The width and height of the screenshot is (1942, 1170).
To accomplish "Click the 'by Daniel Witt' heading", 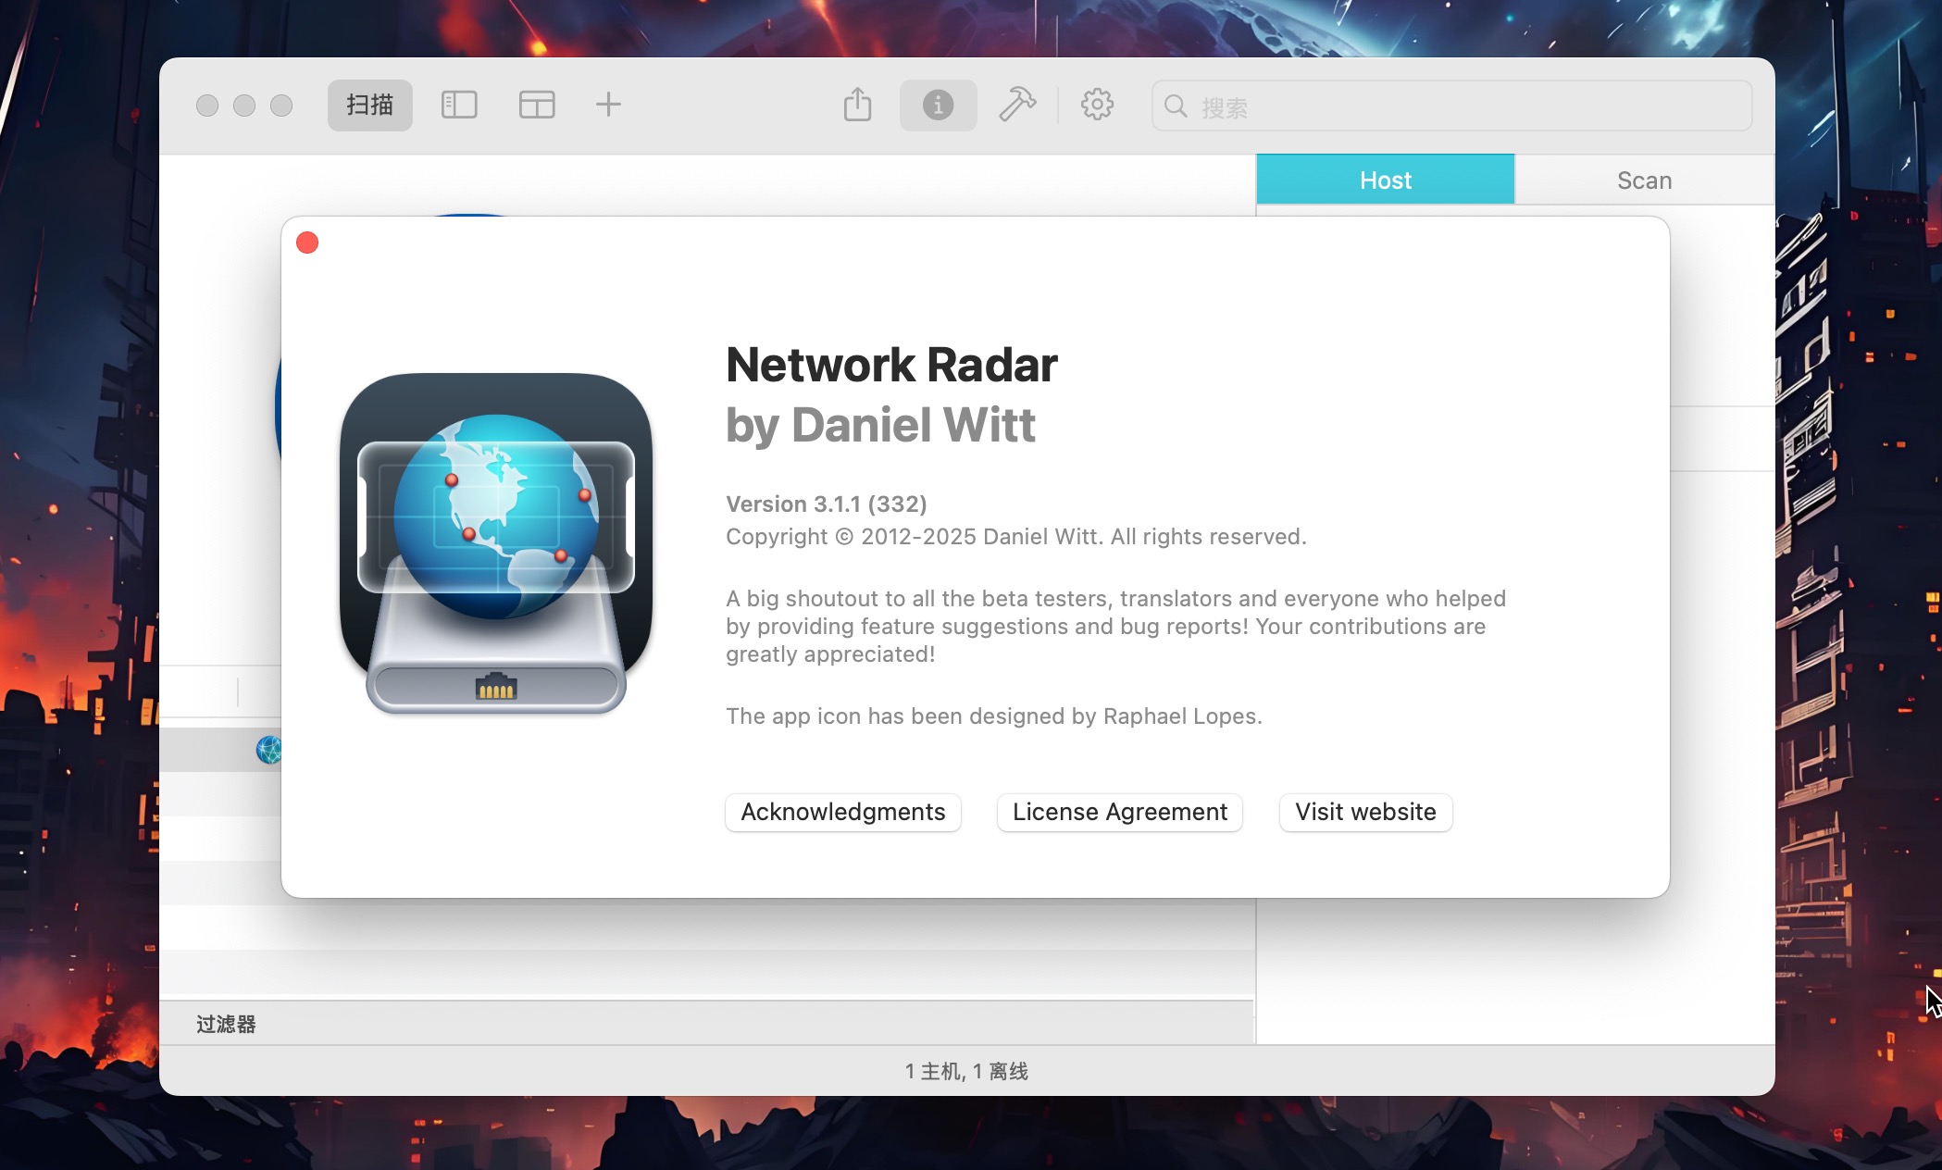I will click(880, 425).
